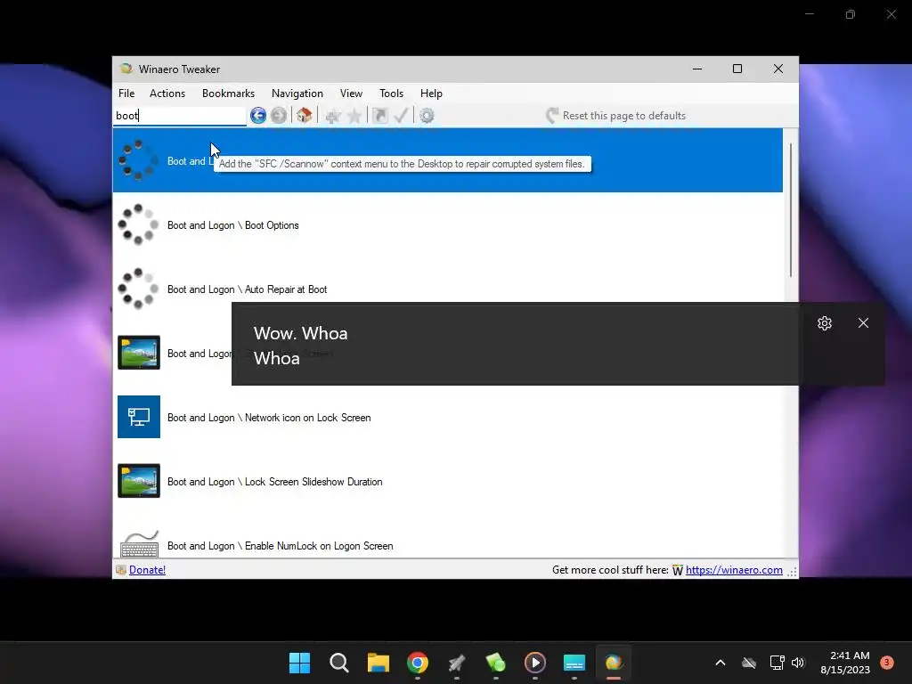Click the bookmarks star icon
Image resolution: width=912 pixels, height=684 pixels.
[354, 116]
